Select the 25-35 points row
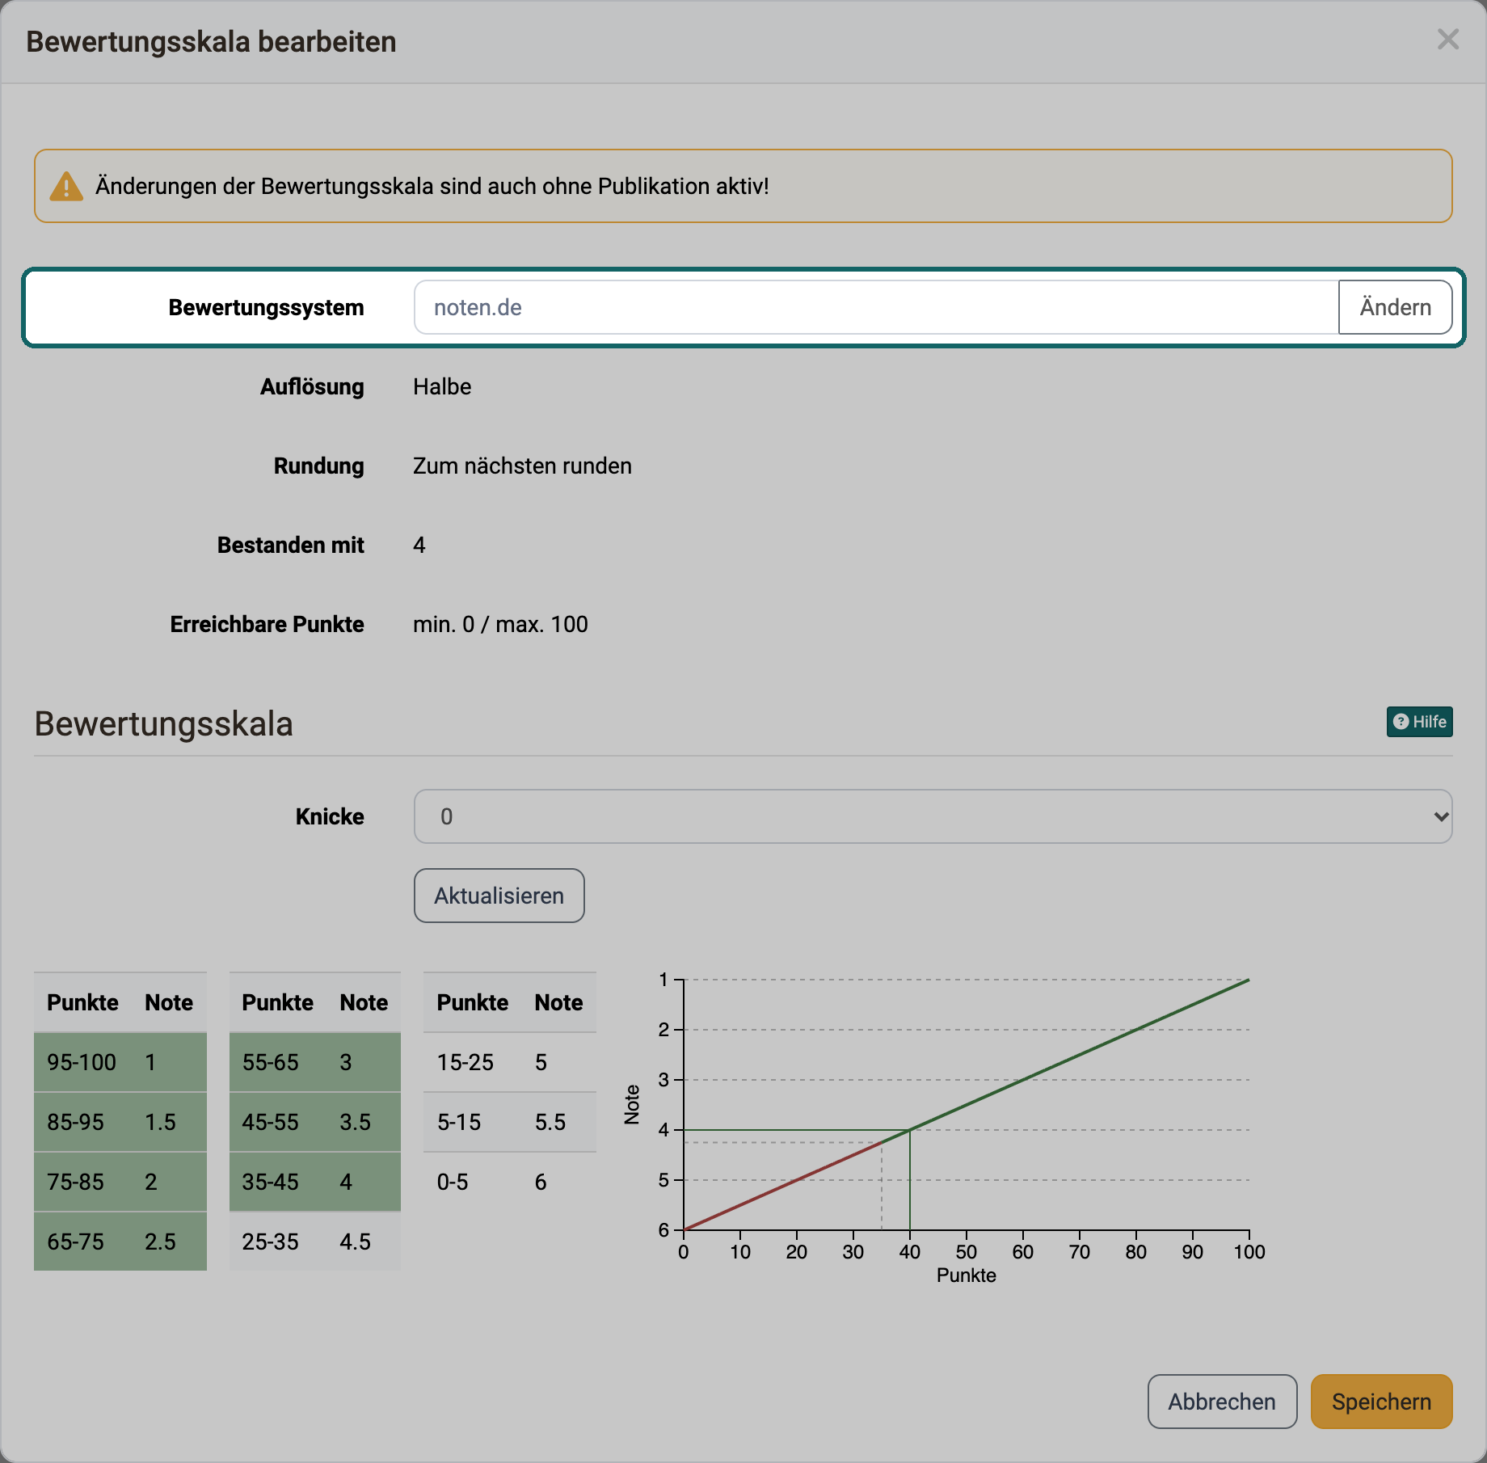The image size is (1487, 1463). [x=315, y=1242]
